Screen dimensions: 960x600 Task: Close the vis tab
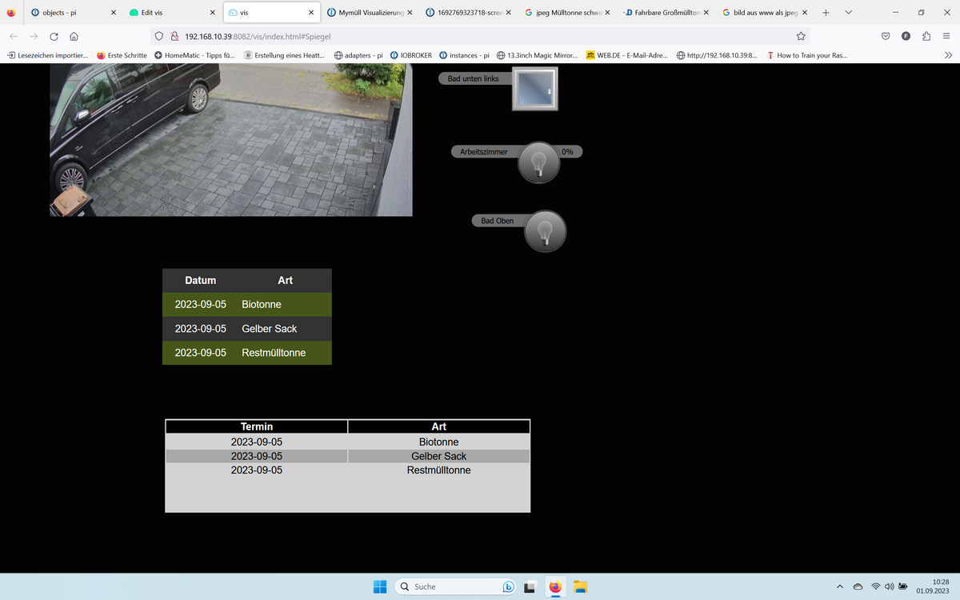[x=310, y=13]
